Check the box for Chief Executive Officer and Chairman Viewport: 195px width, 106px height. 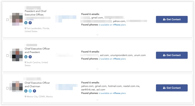[7, 88]
